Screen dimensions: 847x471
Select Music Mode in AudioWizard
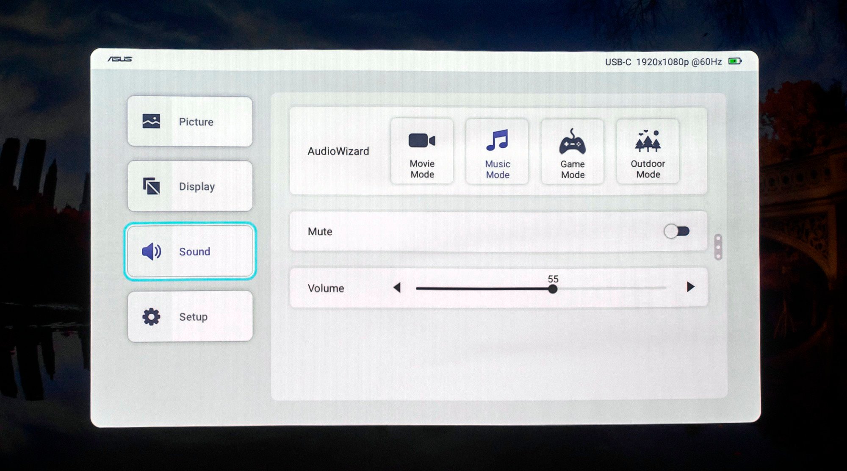(x=498, y=150)
